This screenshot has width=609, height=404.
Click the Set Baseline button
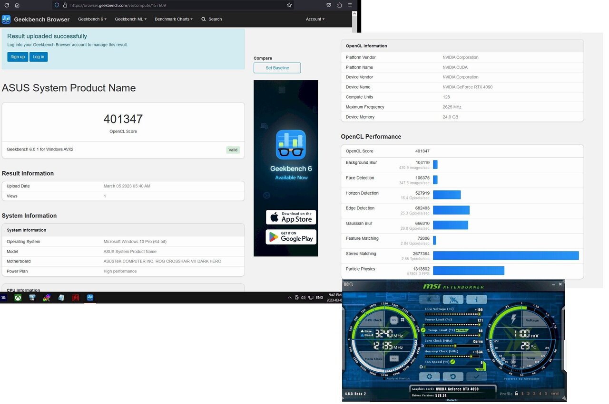[x=277, y=68]
